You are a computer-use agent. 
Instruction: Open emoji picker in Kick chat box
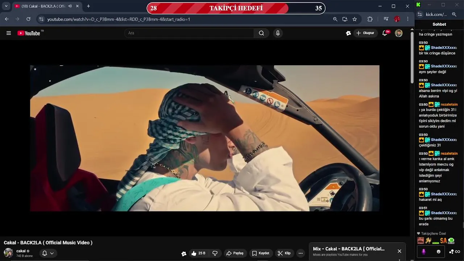point(439,252)
